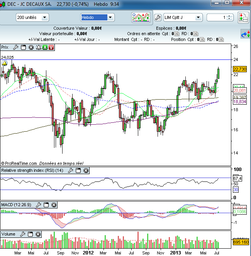Increase quantity with stepper up arrow
251x256 pixels.
click(229, 16)
